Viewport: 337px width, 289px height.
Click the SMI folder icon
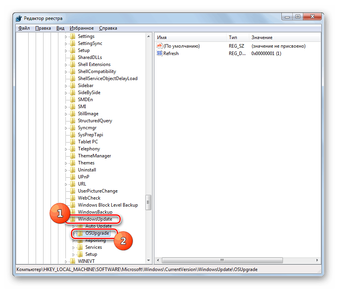click(x=73, y=107)
